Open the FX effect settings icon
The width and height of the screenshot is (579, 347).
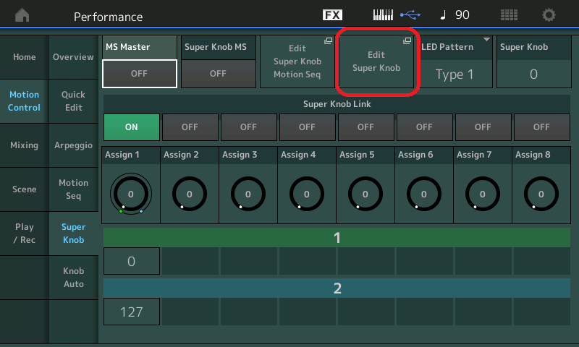point(332,15)
